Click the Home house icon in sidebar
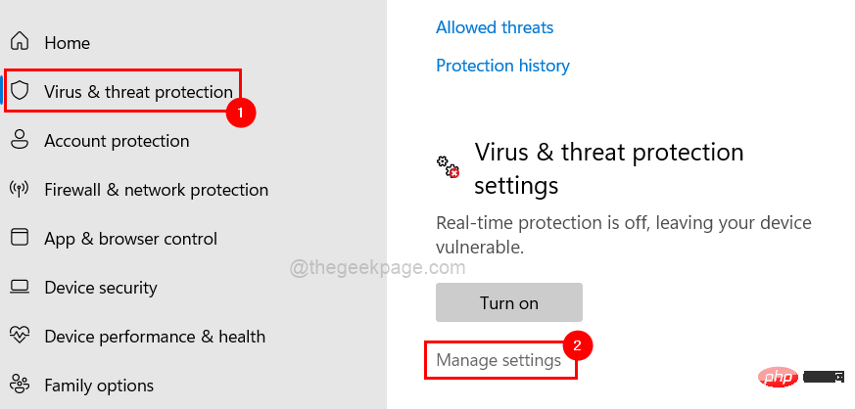855x409 pixels. coord(20,42)
